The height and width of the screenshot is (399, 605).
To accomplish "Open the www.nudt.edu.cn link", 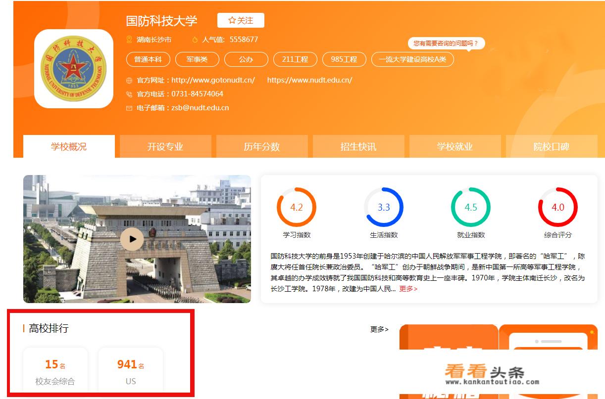I will [310, 80].
